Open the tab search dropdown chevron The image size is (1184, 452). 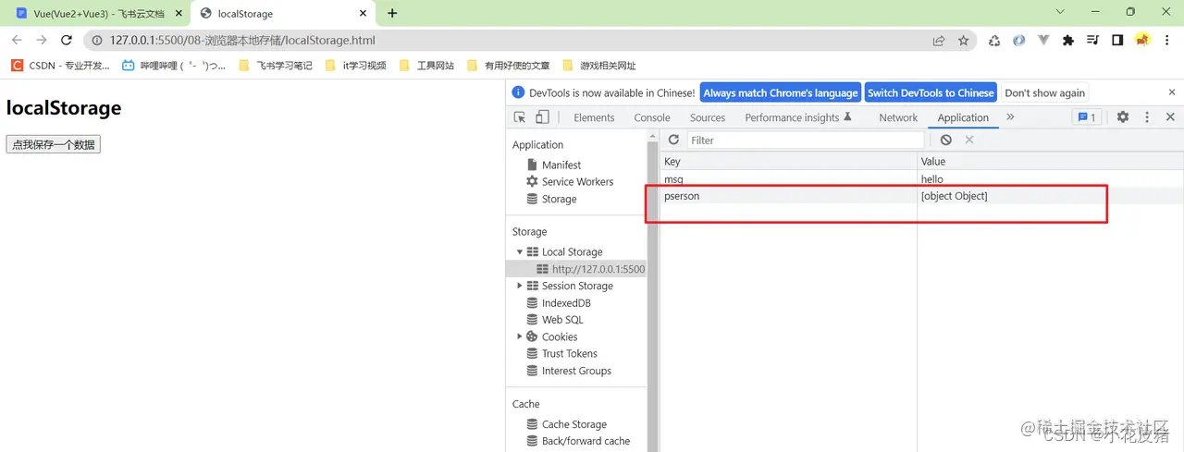click(x=1060, y=12)
